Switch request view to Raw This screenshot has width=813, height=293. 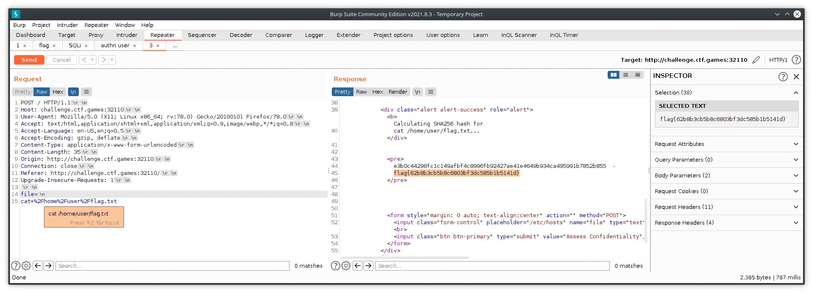41,92
